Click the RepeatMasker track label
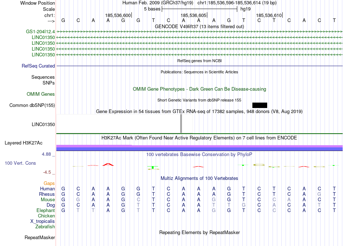The image size is (343, 246). coord(40,237)
